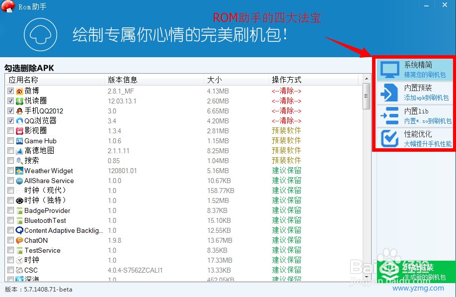The height and width of the screenshot is (297, 456).
Task: Click the 内置预装 arrow-into-file icon
Action: (x=389, y=93)
